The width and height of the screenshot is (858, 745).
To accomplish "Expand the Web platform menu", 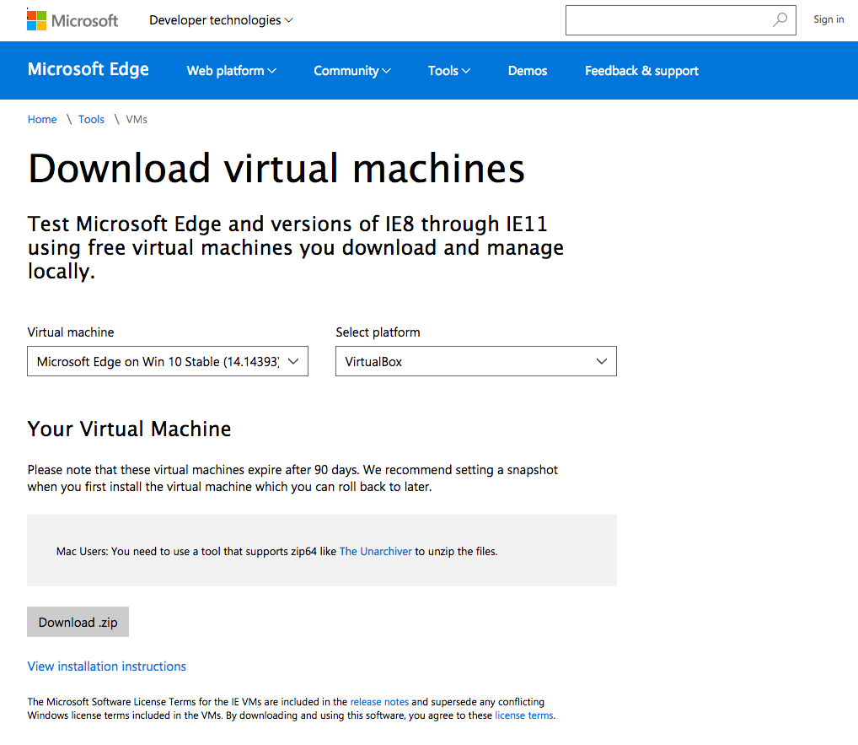I will tap(232, 71).
